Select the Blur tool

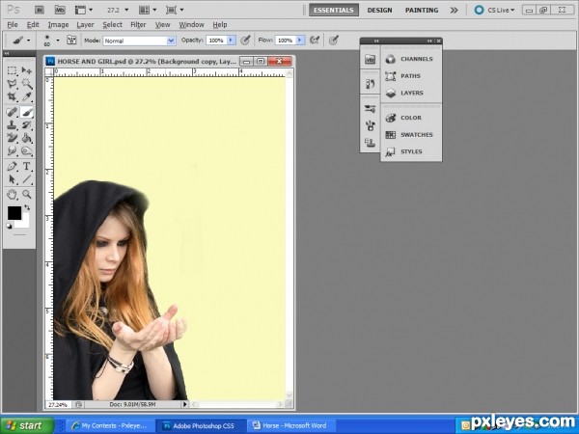point(13,151)
